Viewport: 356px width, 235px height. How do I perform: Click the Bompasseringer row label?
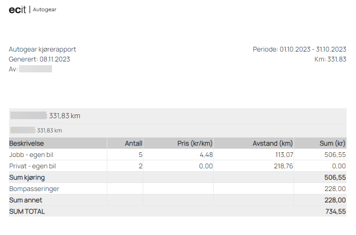coord(34,189)
